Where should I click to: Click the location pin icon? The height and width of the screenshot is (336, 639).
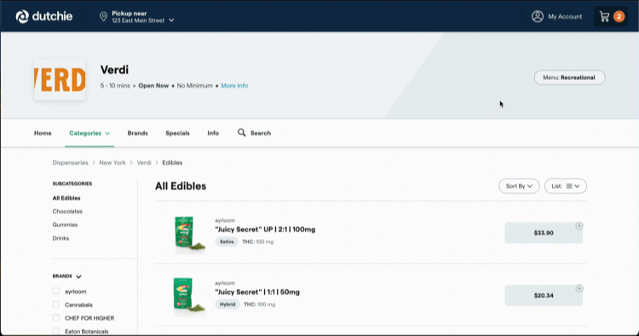[103, 16]
